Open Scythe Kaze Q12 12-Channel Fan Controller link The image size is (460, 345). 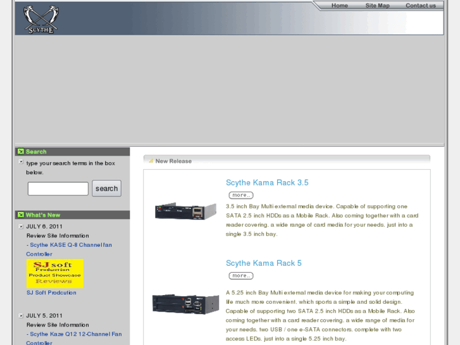click(x=74, y=338)
